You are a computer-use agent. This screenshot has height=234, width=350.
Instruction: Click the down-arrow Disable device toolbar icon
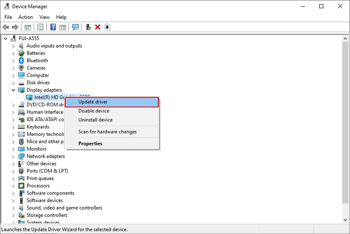tap(107, 27)
